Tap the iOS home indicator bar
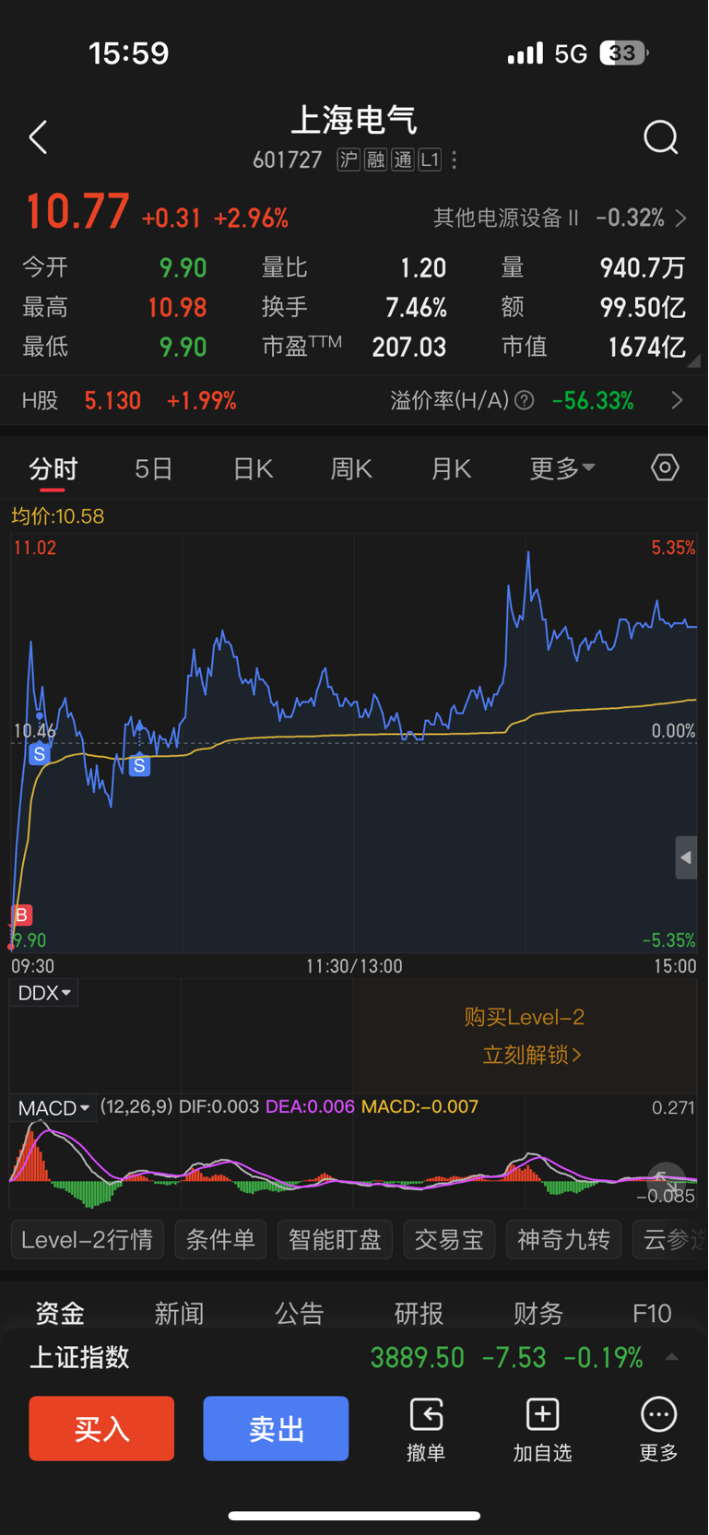 (x=354, y=1516)
